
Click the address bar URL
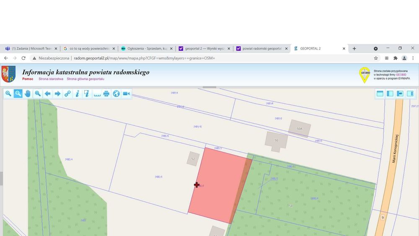tap(144, 58)
